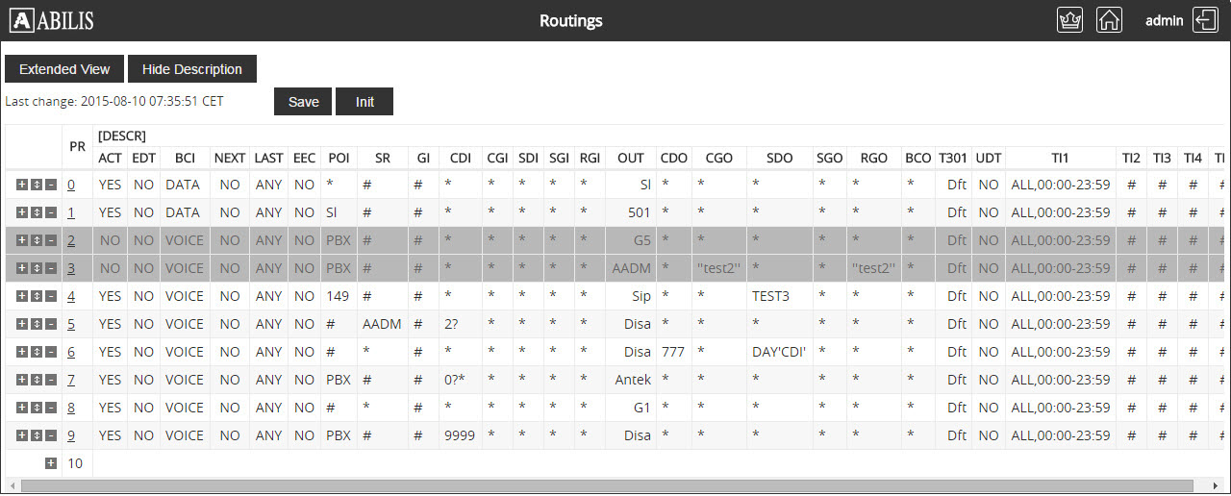This screenshot has height=496, width=1231.
Task: Click the move arrows icon on row 6
Action: (x=37, y=352)
